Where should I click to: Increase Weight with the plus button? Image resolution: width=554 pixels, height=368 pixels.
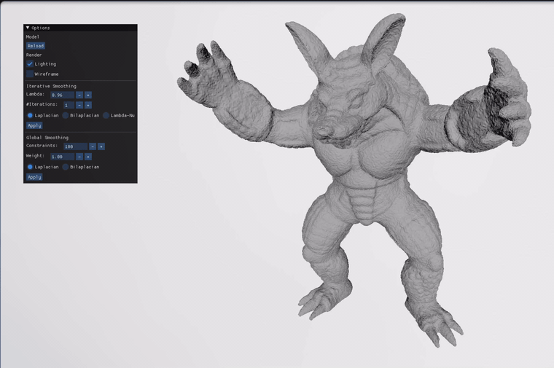[88, 157]
